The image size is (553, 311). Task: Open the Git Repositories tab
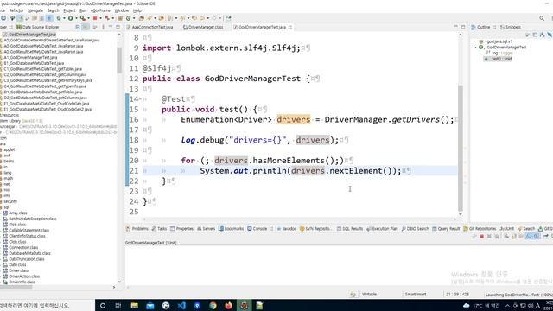480,229
